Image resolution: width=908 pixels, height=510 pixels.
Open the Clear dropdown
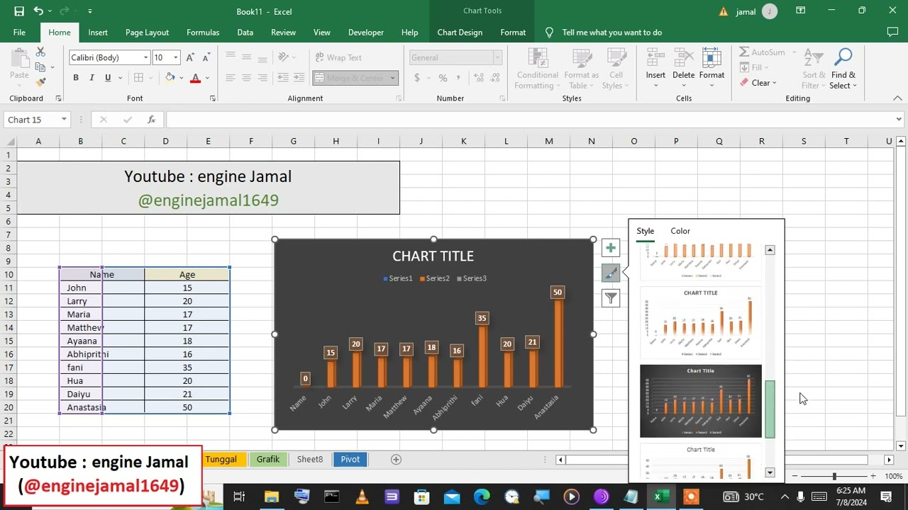(758, 83)
